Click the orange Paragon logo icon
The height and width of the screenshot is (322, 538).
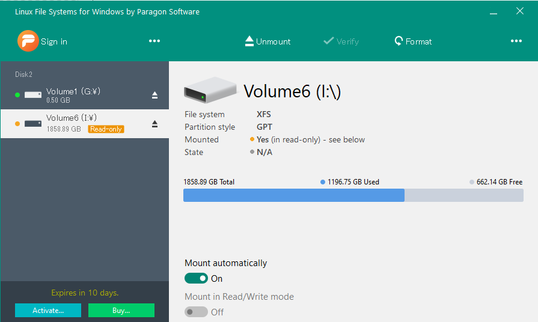(28, 41)
